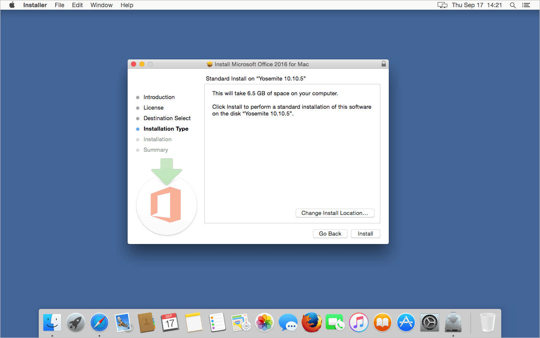Open iTunes from the Dock

[359, 323]
